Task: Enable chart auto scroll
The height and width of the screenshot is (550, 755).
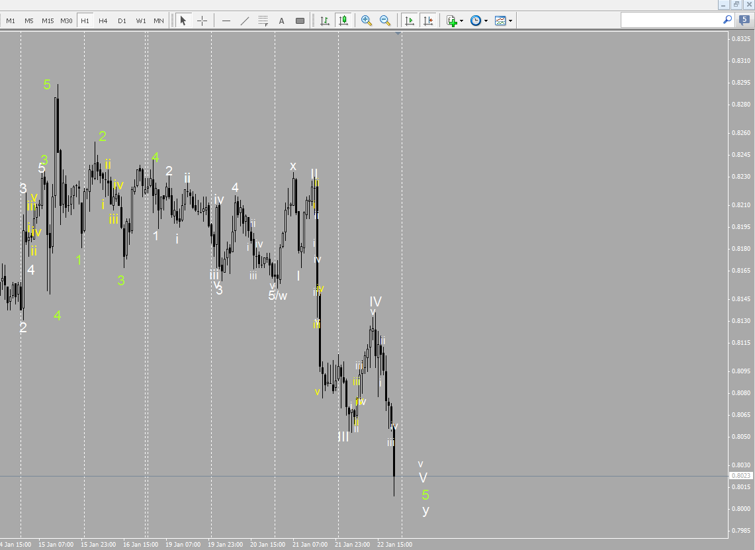Action: click(409, 21)
